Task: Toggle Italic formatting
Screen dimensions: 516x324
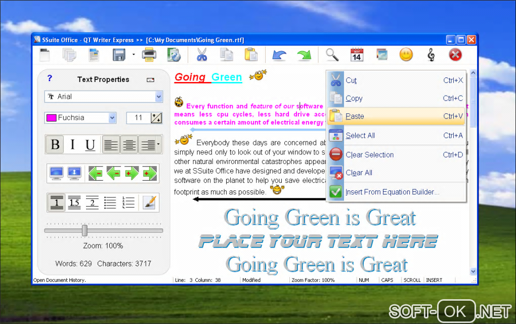Action: (72, 144)
